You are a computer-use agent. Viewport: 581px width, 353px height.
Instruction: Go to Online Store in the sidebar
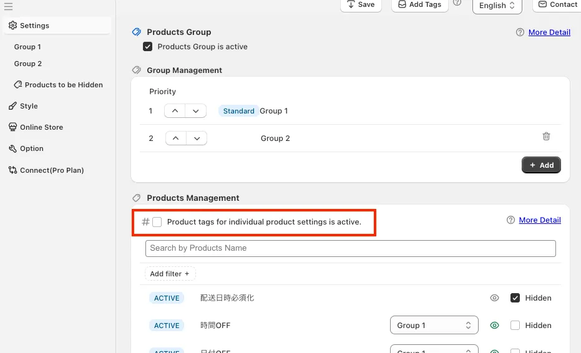[41, 127]
